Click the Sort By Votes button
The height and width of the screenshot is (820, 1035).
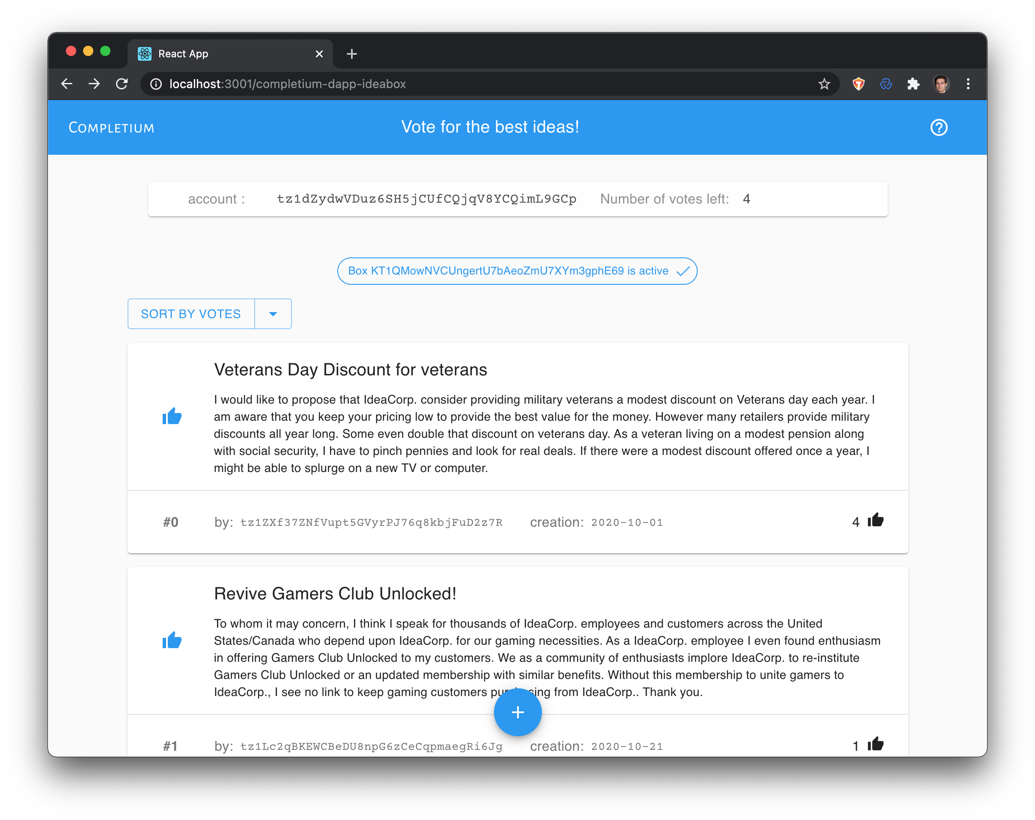point(191,314)
